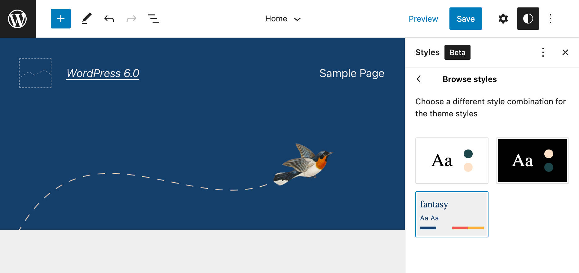Open the Sample Page navigation item

point(352,73)
